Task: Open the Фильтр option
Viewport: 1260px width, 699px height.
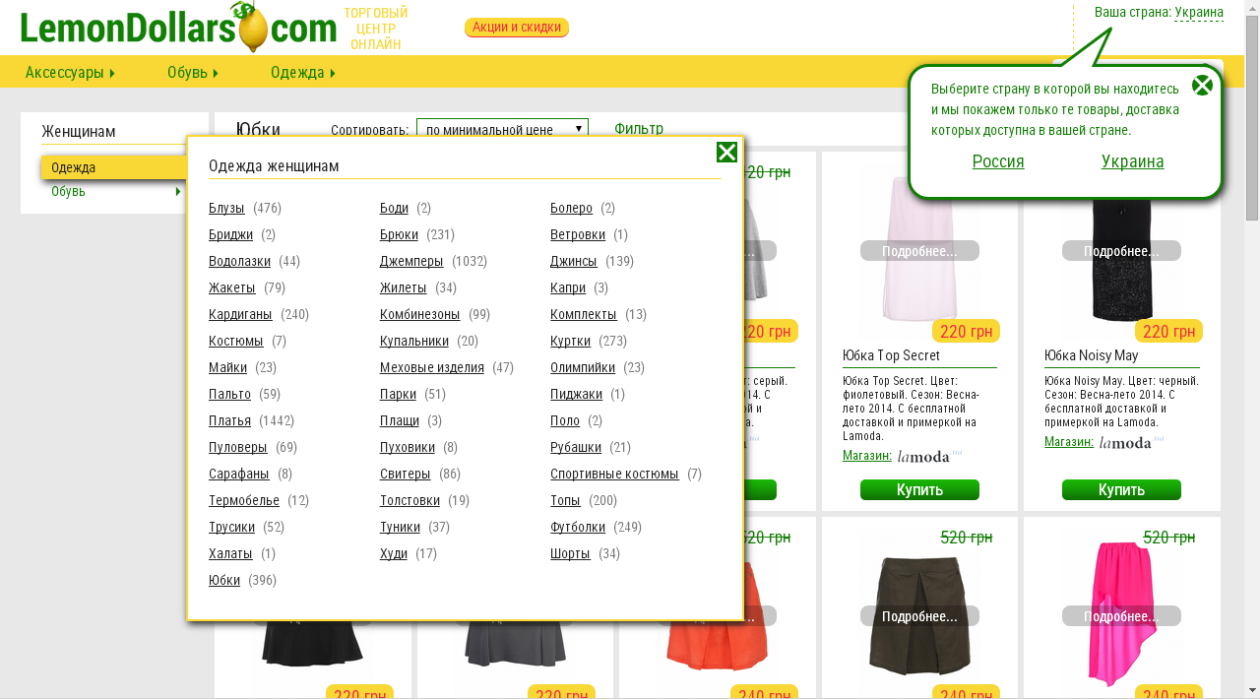Action: click(x=639, y=129)
